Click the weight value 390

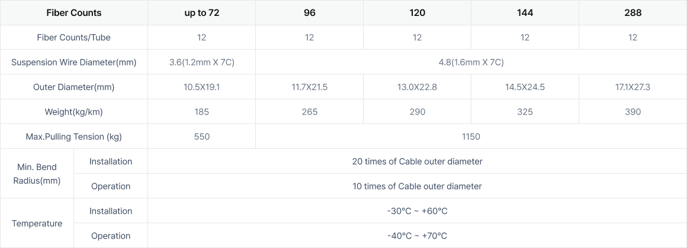[x=633, y=112]
